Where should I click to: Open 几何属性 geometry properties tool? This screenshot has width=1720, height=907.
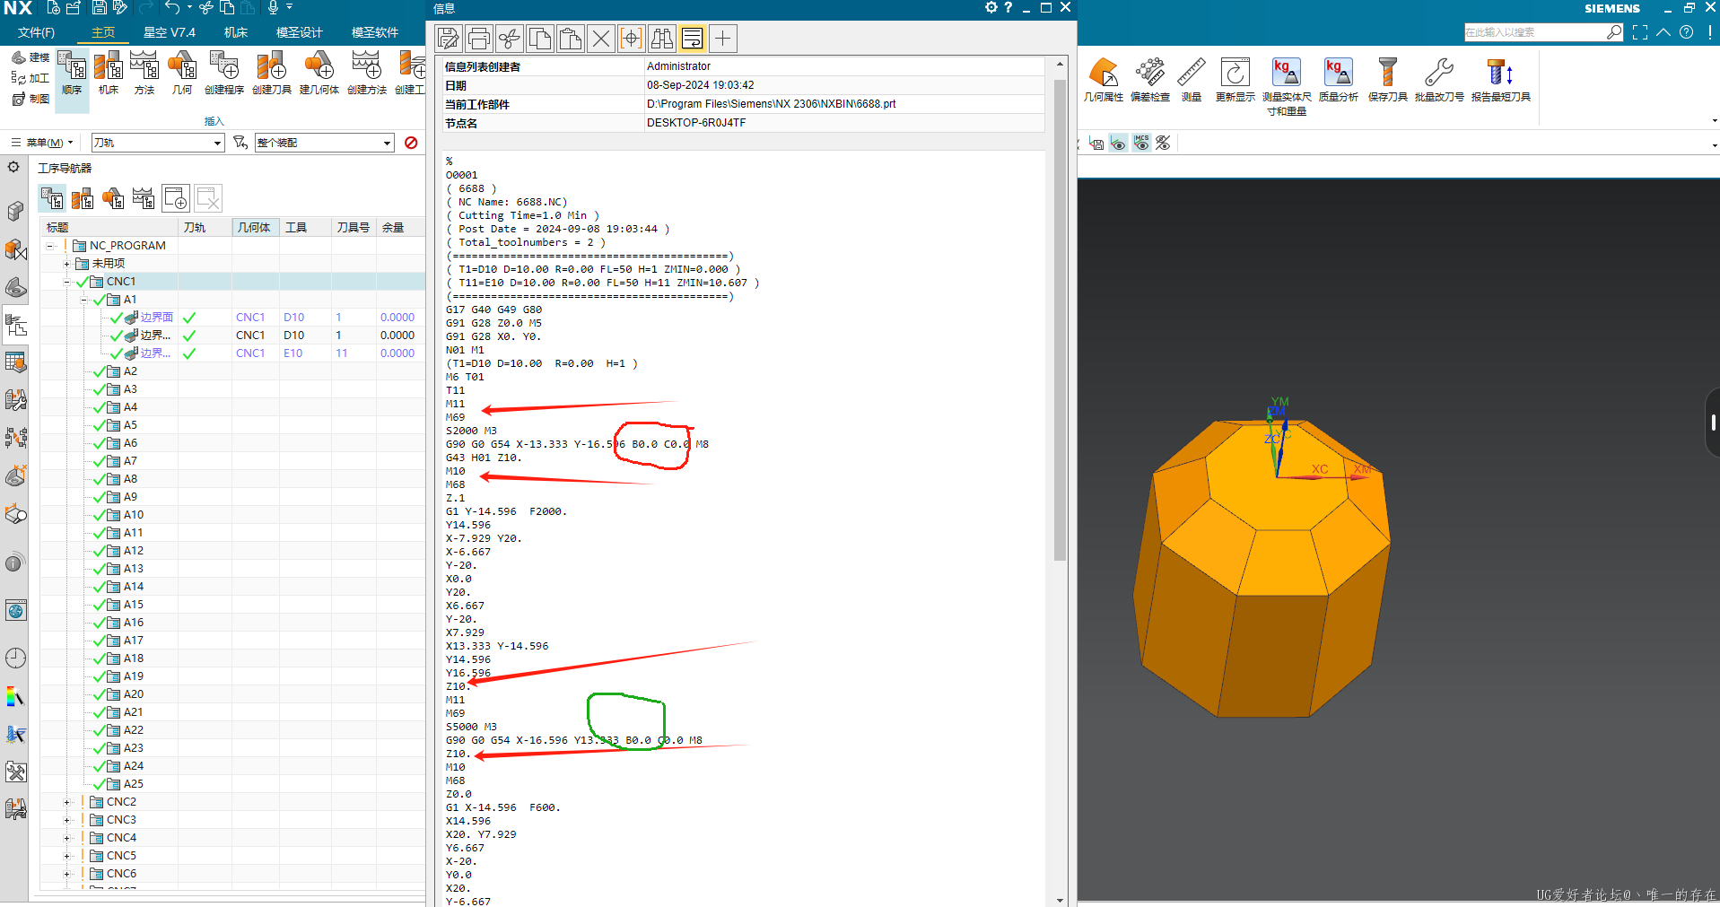(x=1104, y=80)
